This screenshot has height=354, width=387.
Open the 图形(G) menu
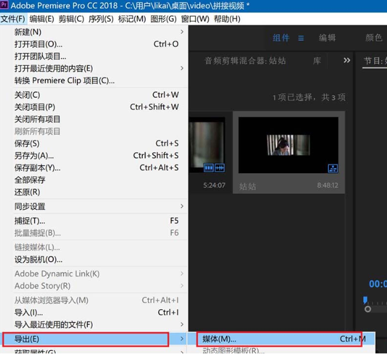164,19
